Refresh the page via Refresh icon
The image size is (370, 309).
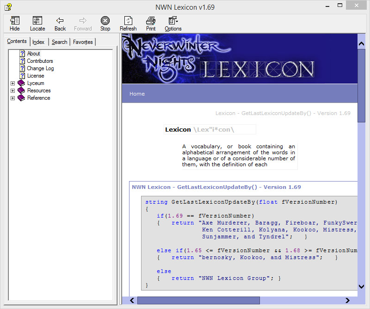pos(128,21)
